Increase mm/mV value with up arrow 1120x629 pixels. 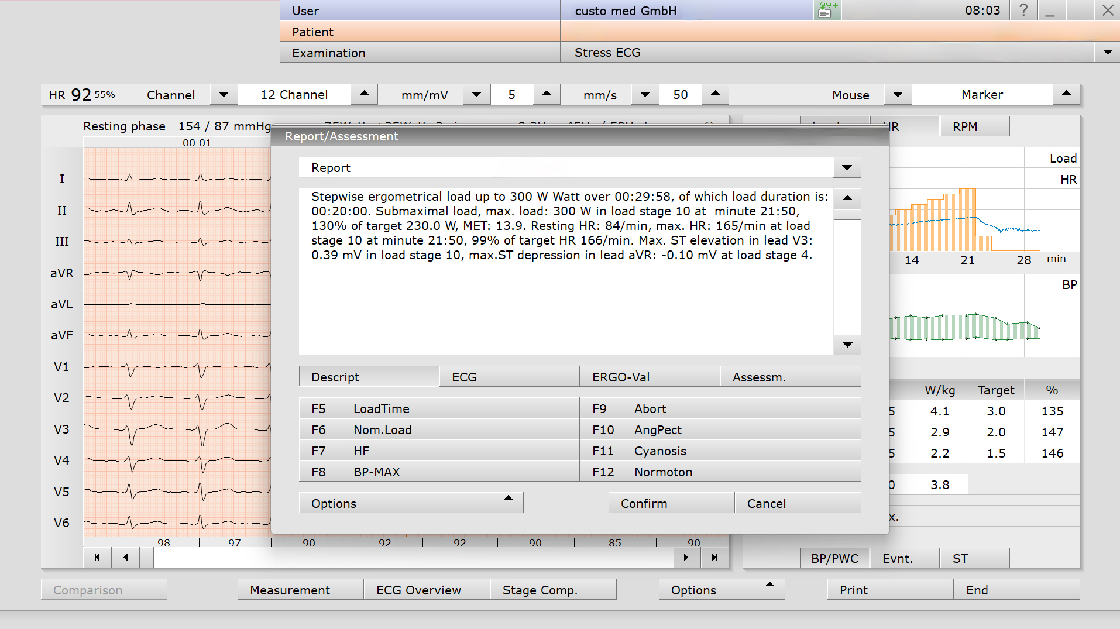(547, 94)
